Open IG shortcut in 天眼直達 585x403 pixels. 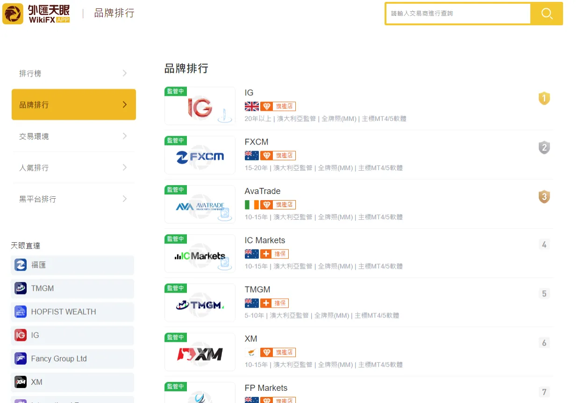pyautogui.click(x=72, y=335)
